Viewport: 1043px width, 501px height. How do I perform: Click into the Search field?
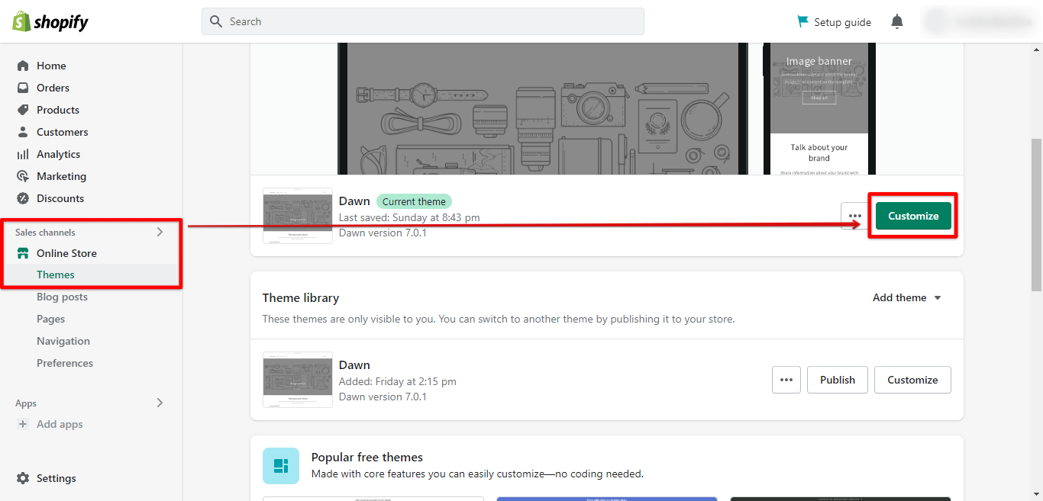[423, 21]
